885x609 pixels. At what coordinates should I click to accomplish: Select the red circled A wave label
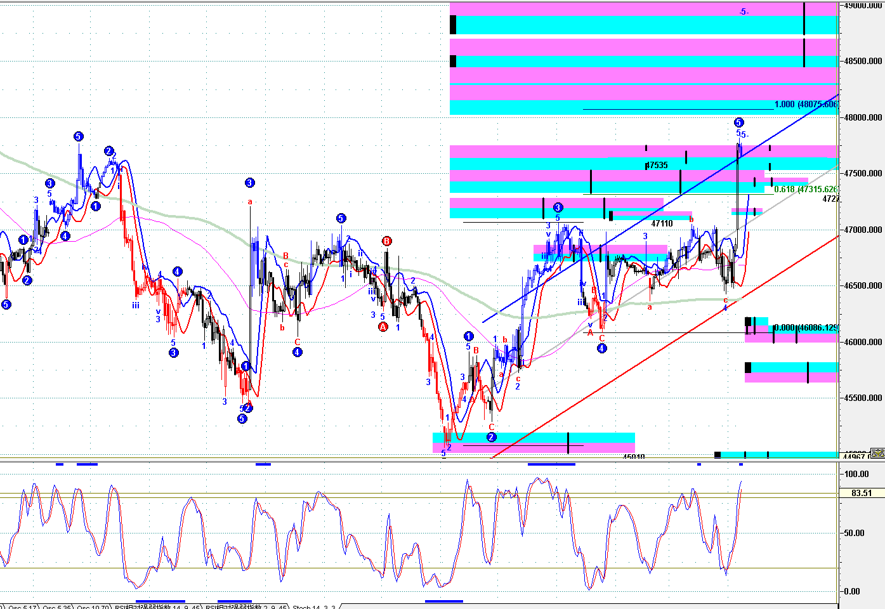point(383,327)
